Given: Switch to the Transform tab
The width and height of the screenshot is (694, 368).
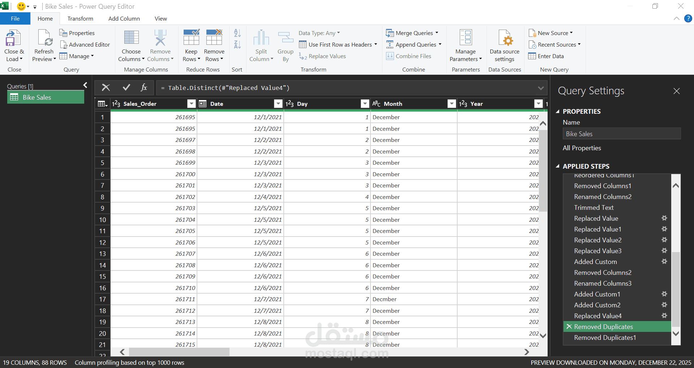Looking at the screenshot, I should click(80, 18).
